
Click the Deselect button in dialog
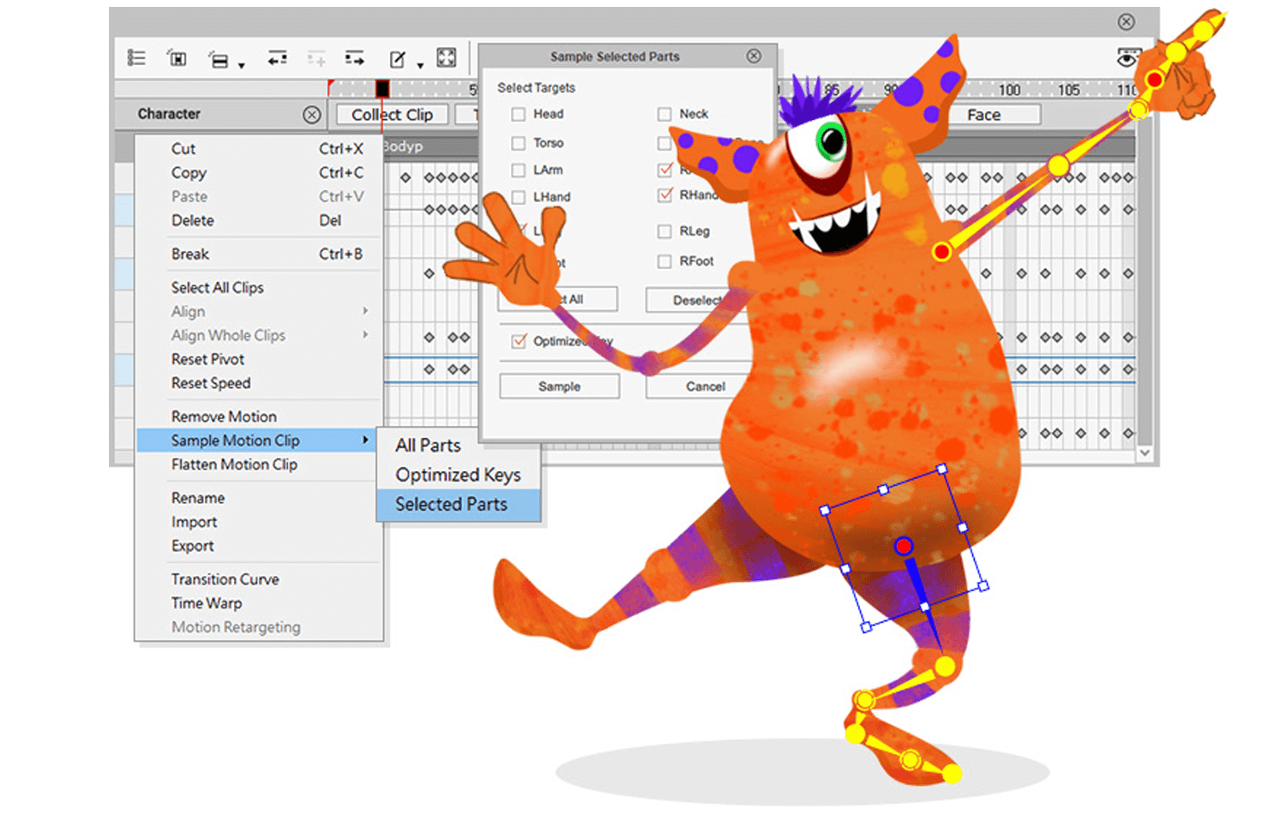point(694,300)
